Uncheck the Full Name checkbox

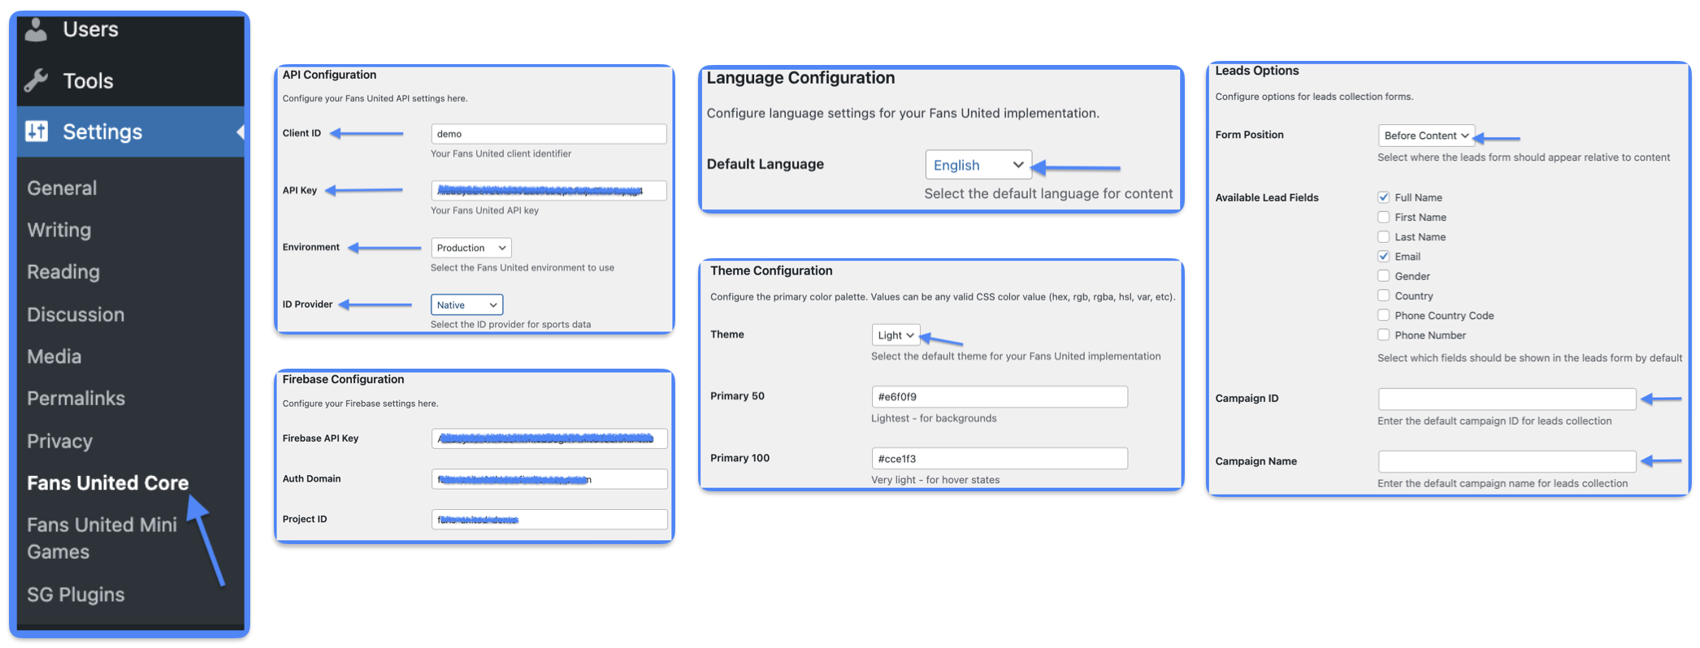(x=1383, y=197)
